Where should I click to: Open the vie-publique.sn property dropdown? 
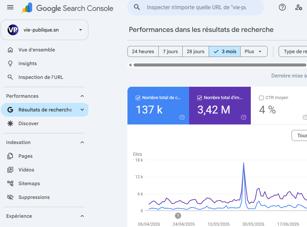tap(45, 30)
